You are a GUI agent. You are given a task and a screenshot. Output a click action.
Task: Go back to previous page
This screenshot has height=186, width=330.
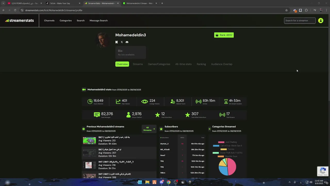(3, 10)
